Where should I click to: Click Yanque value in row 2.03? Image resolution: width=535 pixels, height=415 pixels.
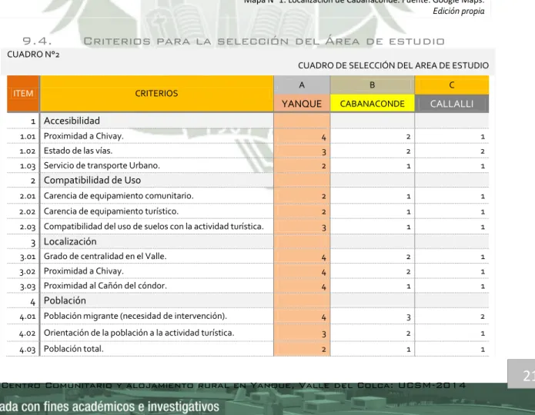tap(324, 228)
